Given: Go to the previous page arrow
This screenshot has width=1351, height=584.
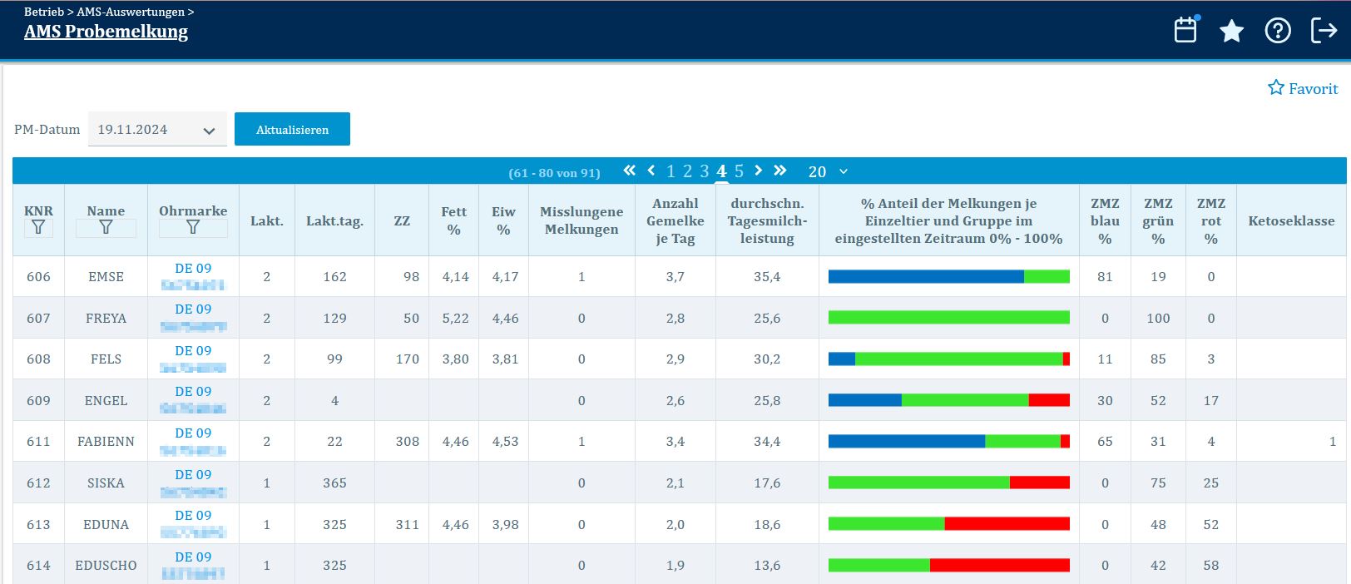Looking at the screenshot, I should 651,171.
